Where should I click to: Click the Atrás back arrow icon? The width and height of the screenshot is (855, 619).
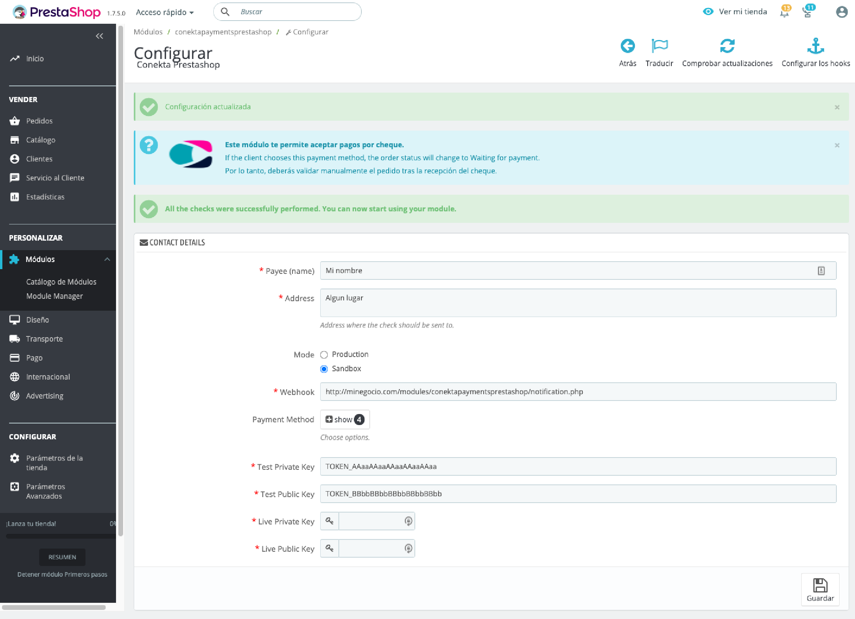[627, 46]
